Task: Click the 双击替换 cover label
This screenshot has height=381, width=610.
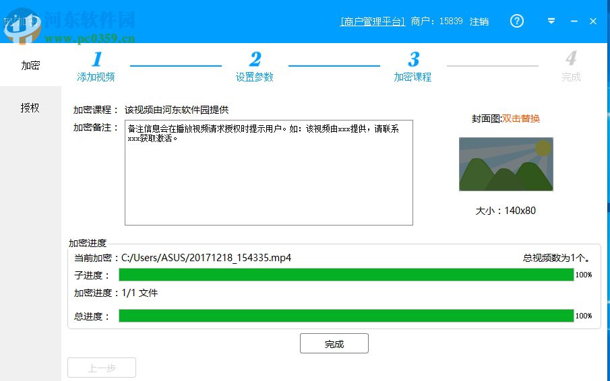Action: (520, 118)
